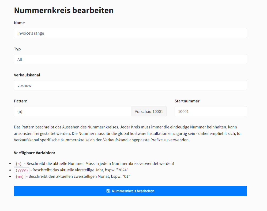Click the {yyyy} variable code tag
This screenshot has height=211, width=267.
pyautogui.click(x=22, y=170)
